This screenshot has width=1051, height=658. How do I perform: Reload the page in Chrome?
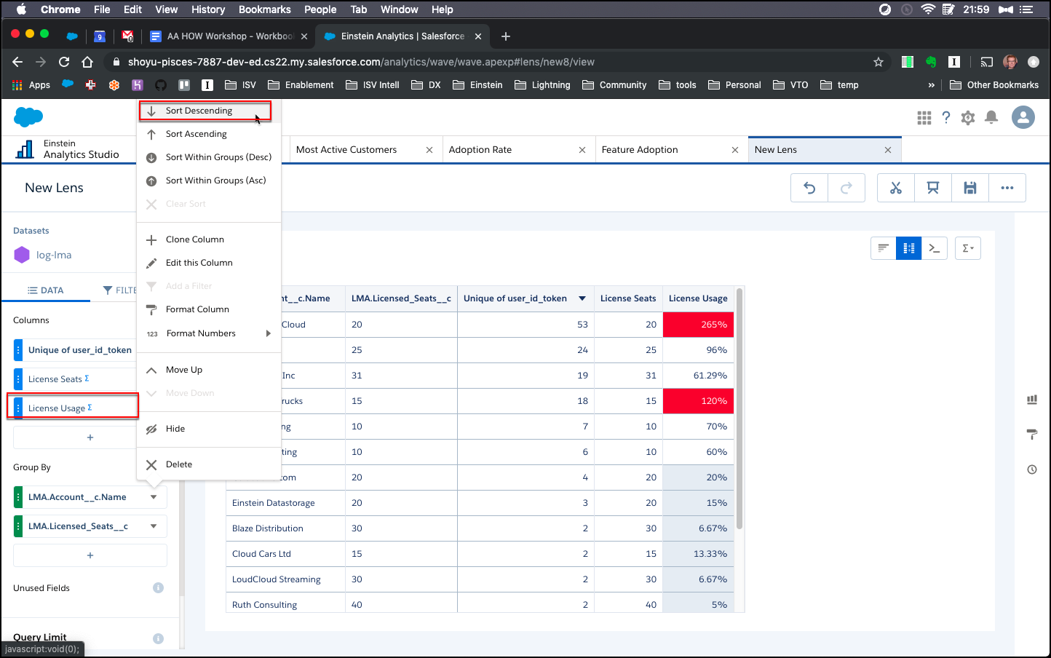(64, 62)
